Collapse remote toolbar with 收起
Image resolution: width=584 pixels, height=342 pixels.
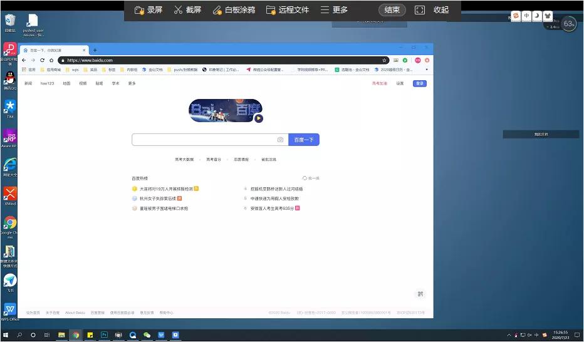pos(441,10)
